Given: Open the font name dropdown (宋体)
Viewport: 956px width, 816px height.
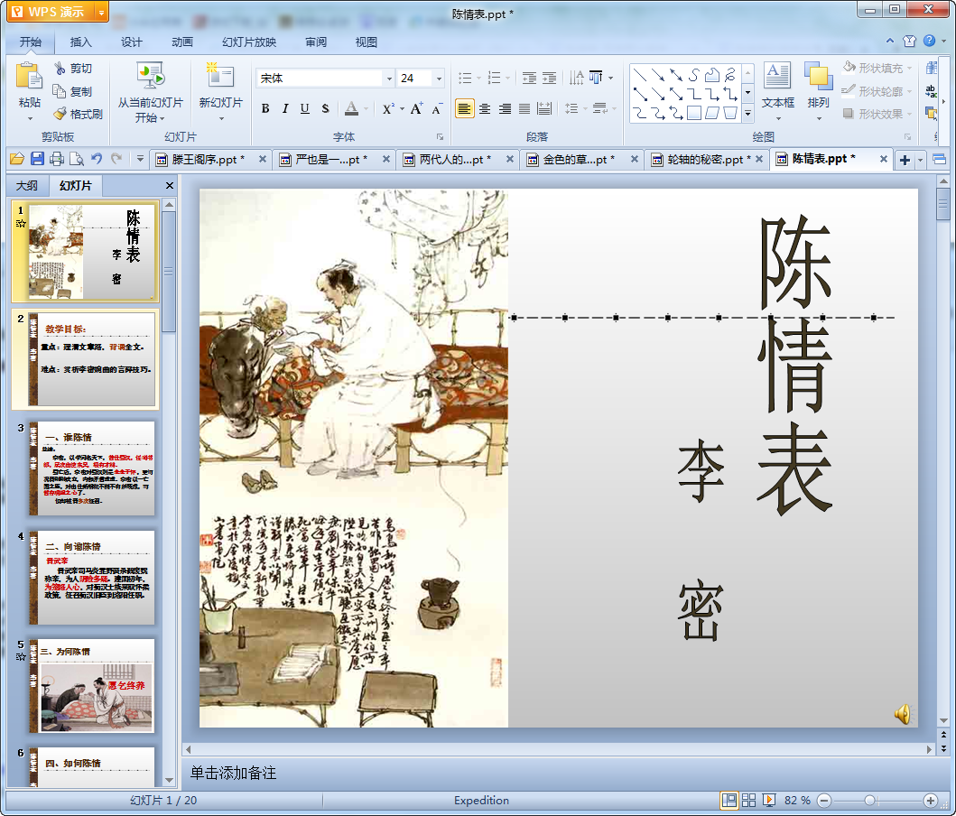Looking at the screenshot, I should [x=389, y=79].
